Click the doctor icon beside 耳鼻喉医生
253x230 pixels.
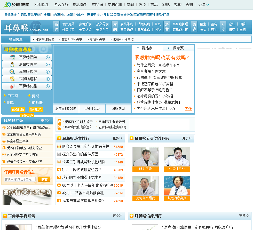pos(12,65)
